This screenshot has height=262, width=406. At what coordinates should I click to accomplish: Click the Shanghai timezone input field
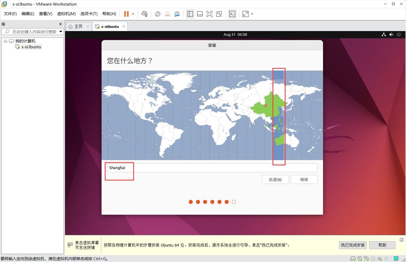[212, 168]
